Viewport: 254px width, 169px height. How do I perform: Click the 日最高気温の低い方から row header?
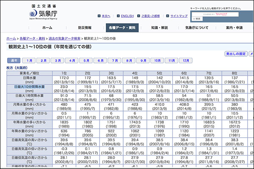tap(30, 151)
